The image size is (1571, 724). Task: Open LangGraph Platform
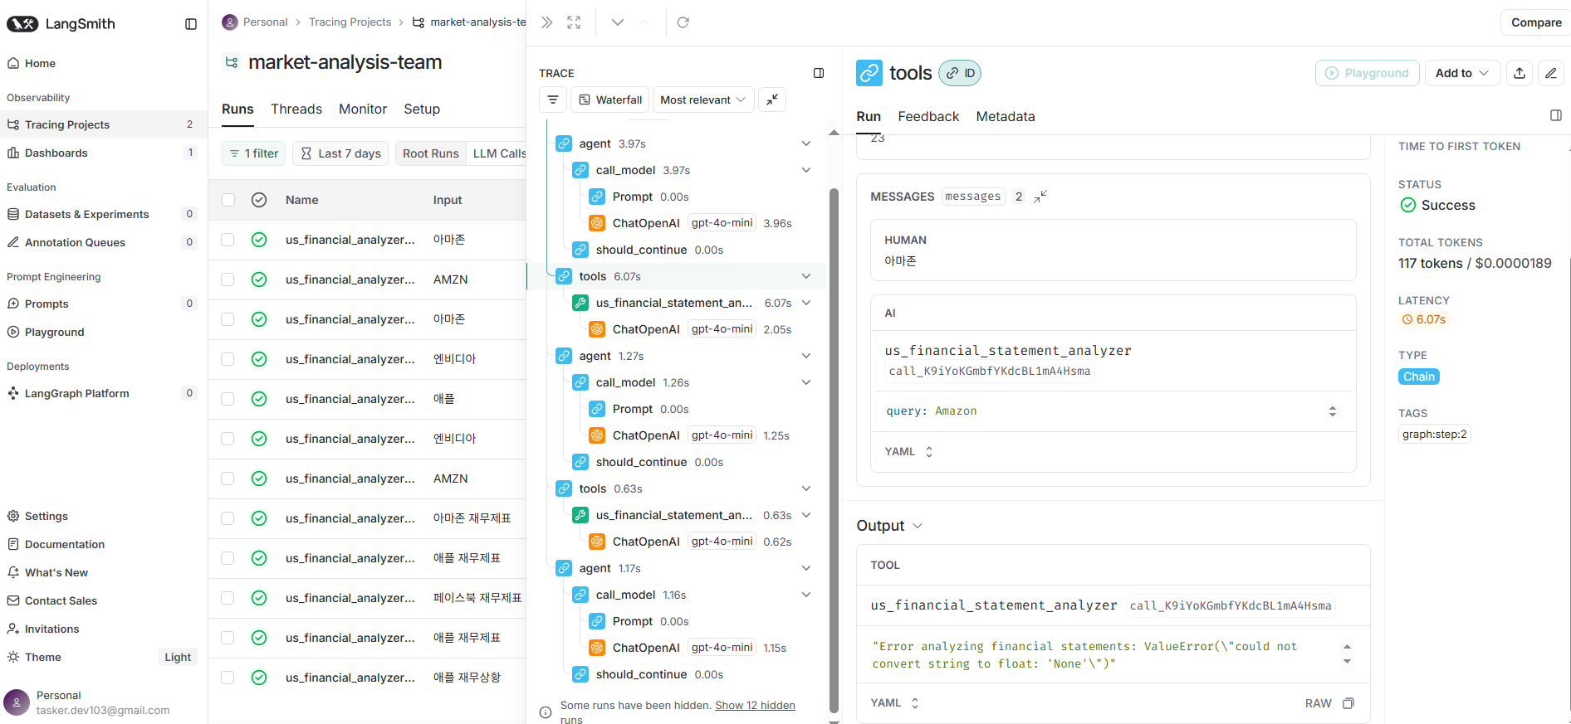coord(76,393)
